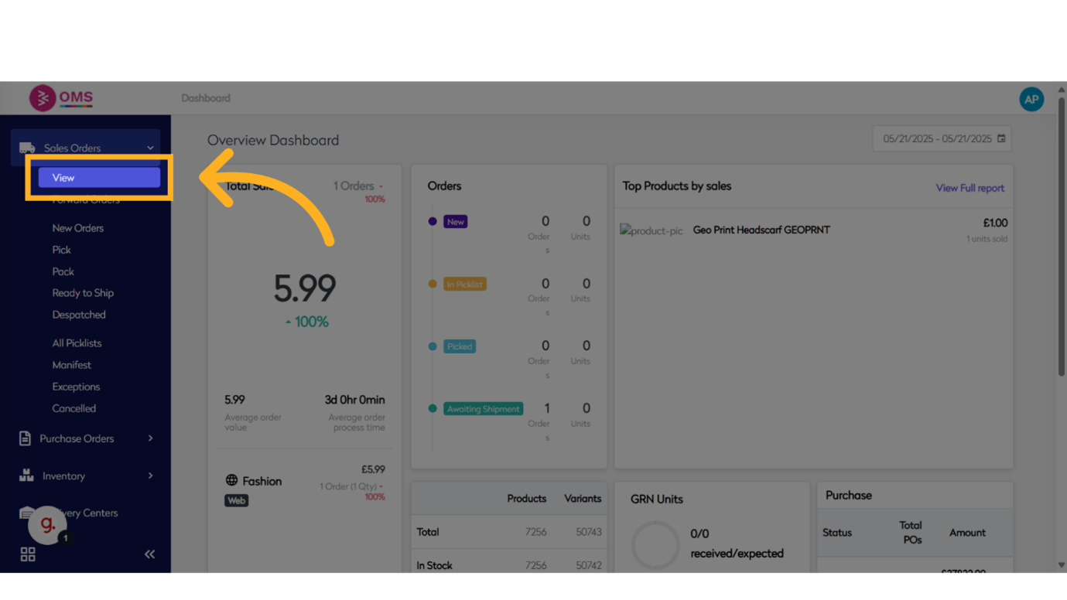Click the OMS logo icon
The height and width of the screenshot is (600, 1067).
coord(43,98)
